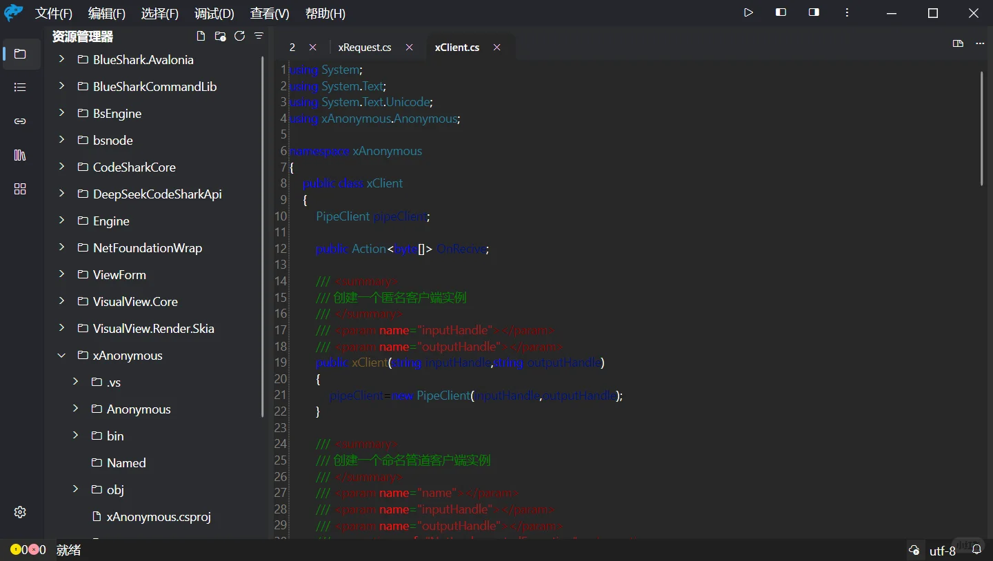This screenshot has height=561, width=993.
Task: Click the new file icon in explorer header
Action: pos(201,36)
